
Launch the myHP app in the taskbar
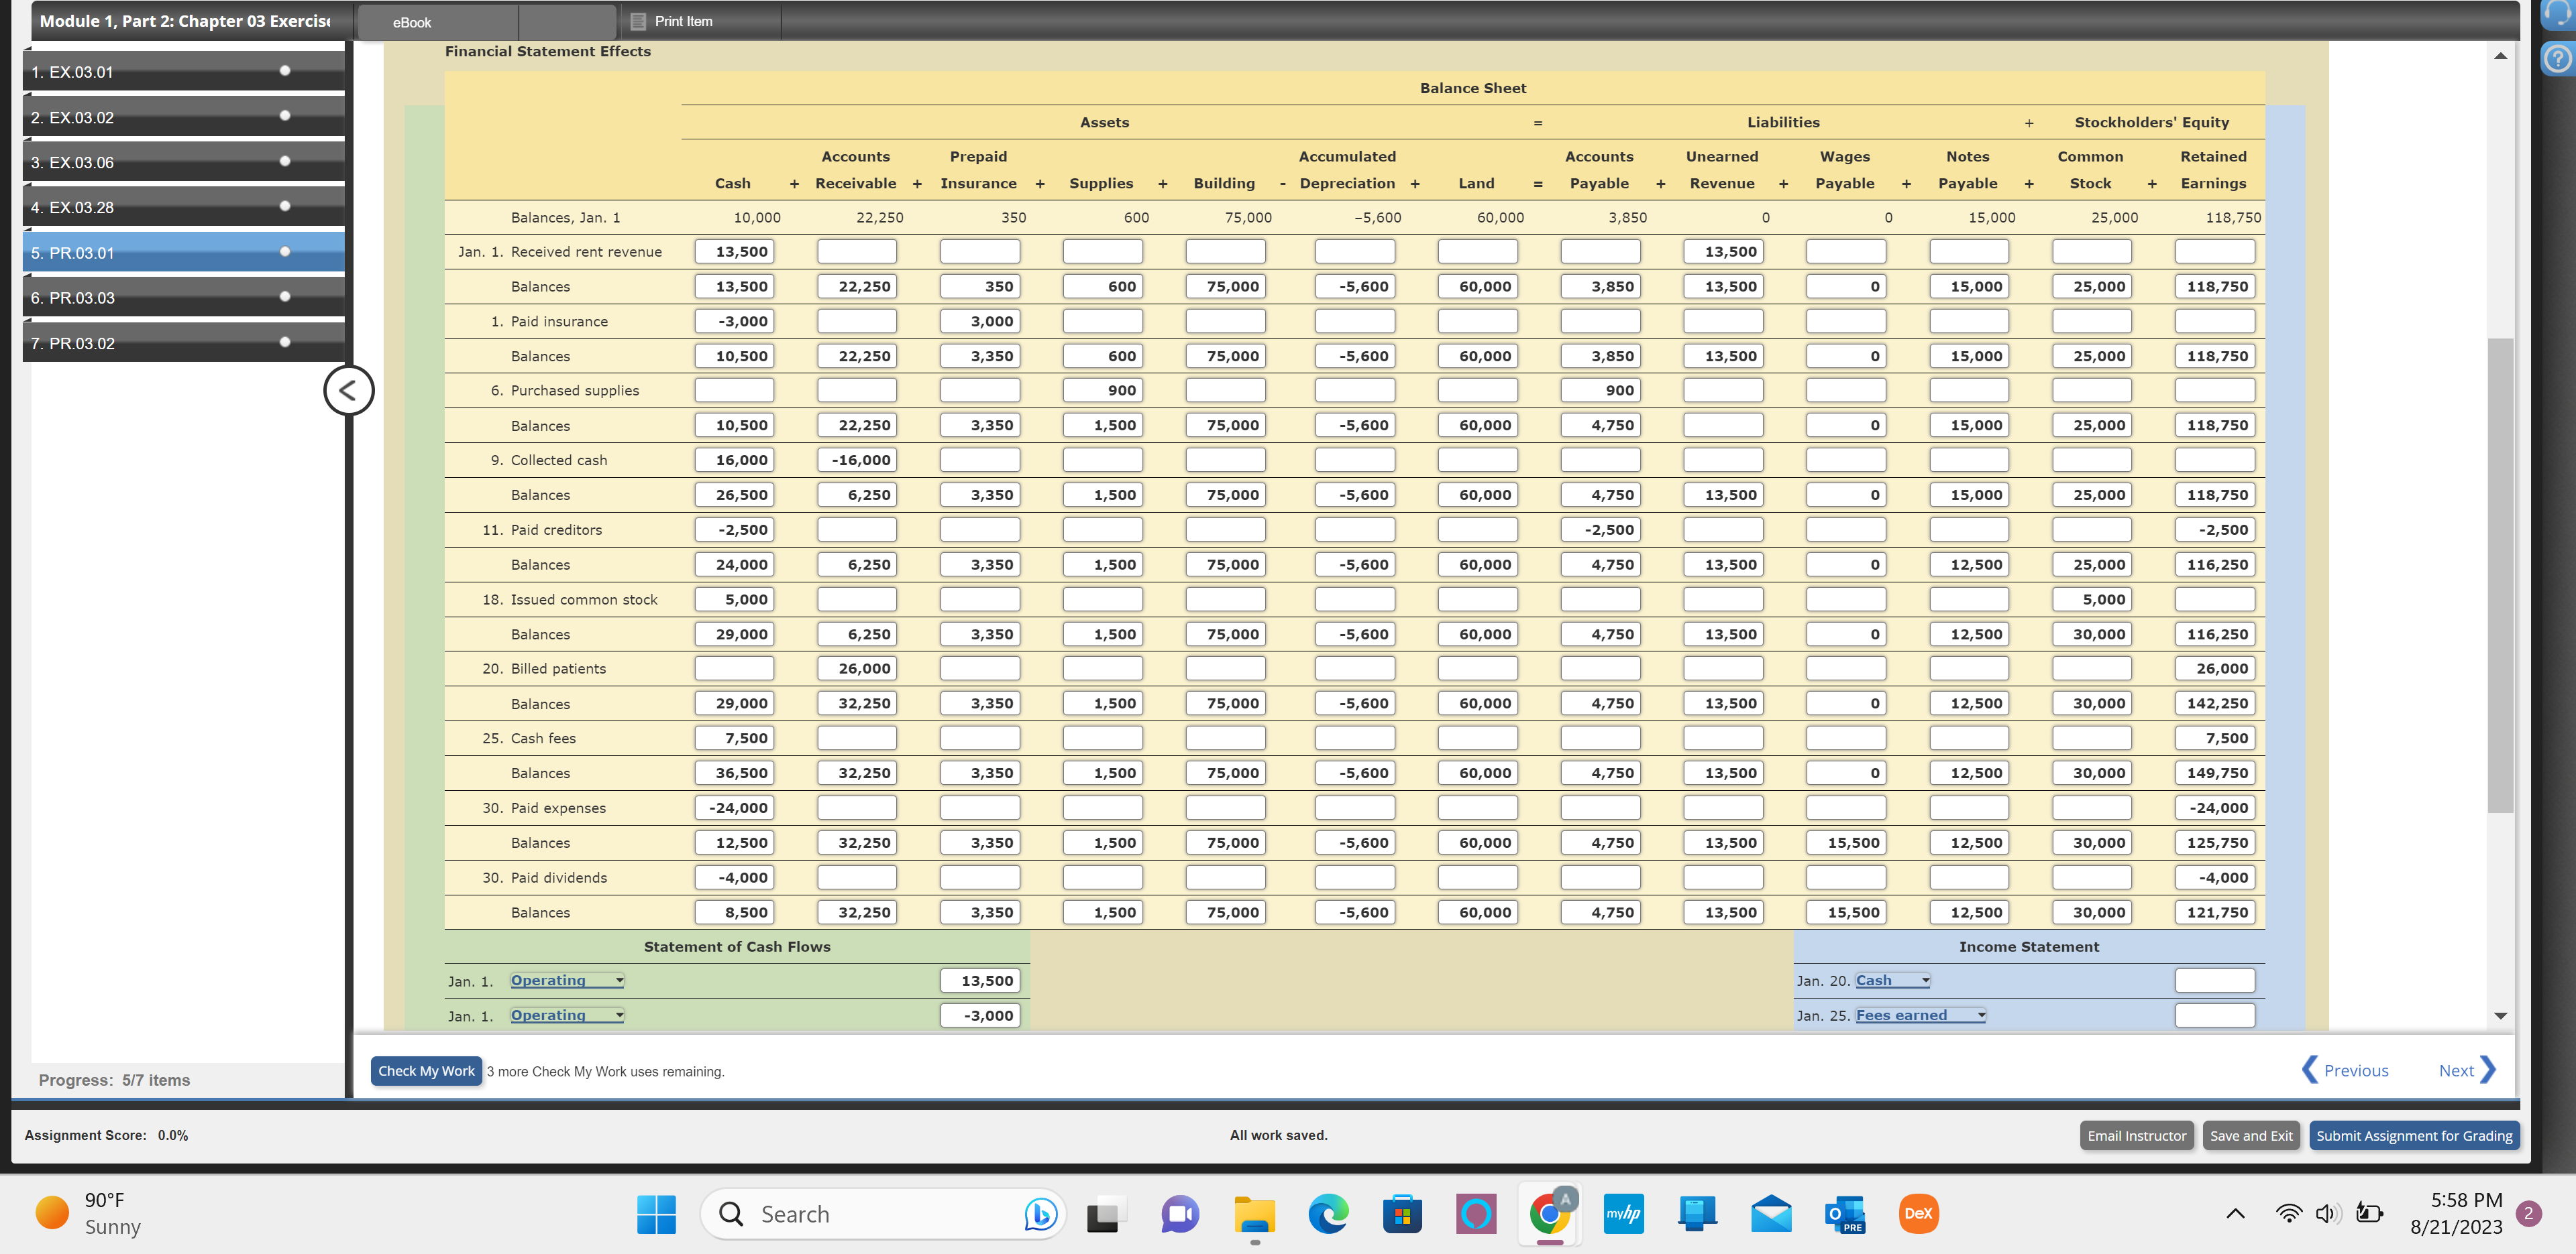1623,1214
